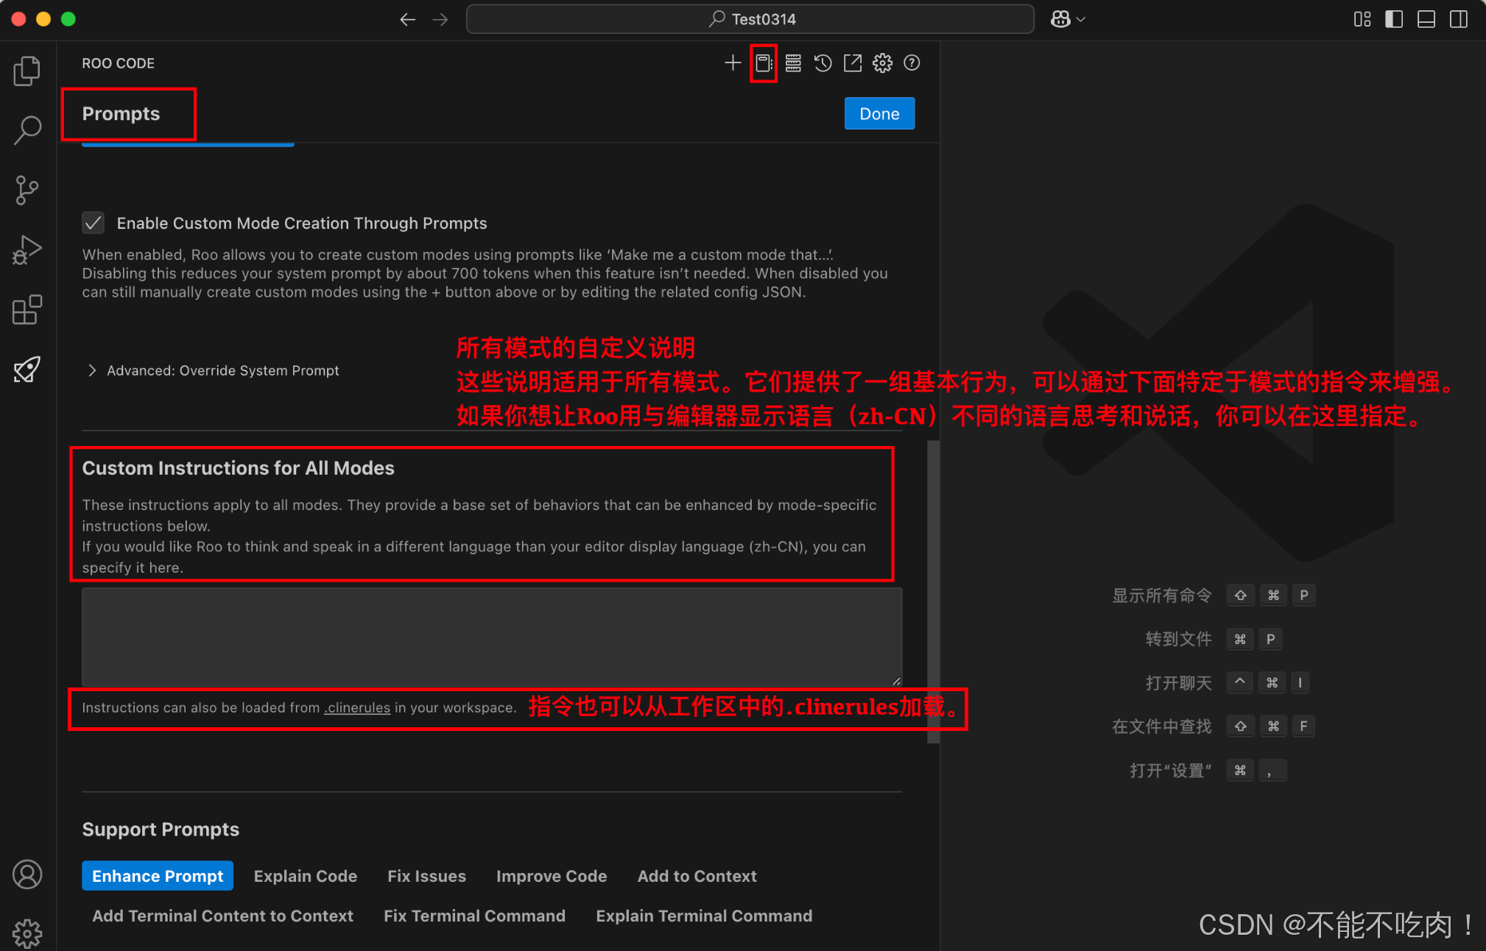
Task: Click the open-in-editor popout icon
Action: pos(853,63)
